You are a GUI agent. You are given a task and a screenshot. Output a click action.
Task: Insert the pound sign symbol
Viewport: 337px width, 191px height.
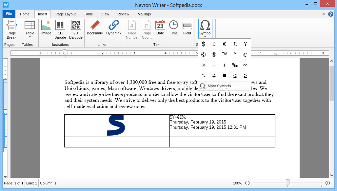coord(235,44)
